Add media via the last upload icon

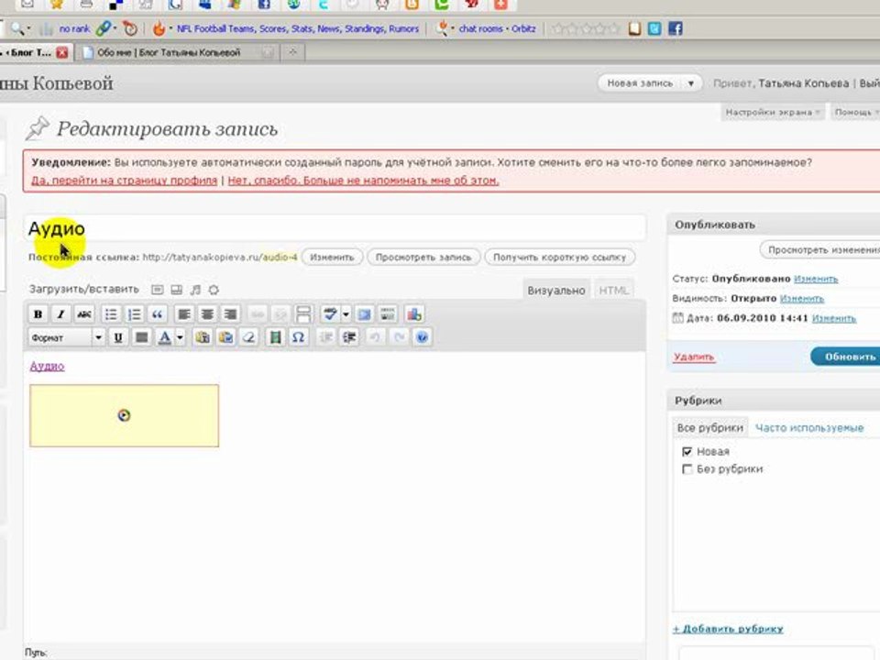tap(214, 290)
